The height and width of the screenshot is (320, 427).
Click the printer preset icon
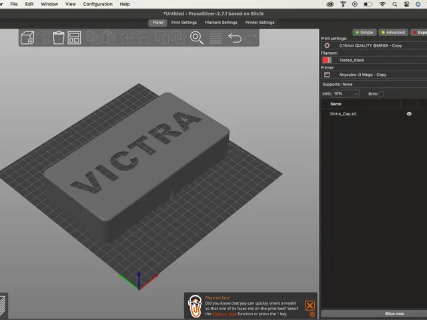tap(327, 75)
